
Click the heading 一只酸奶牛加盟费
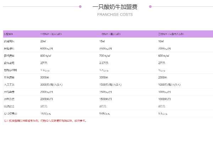(x=115, y=7)
